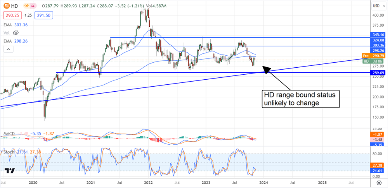Image resolution: width=388 pixels, height=188 pixels.
Task: Click the 2023 time axis label
Action: pyautogui.click(x=206, y=183)
